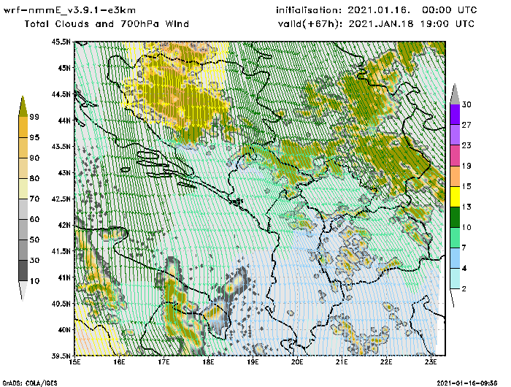The height and width of the screenshot is (387, 511).
Task: Click the '42N' latitude label
Action: pos(64,225)
